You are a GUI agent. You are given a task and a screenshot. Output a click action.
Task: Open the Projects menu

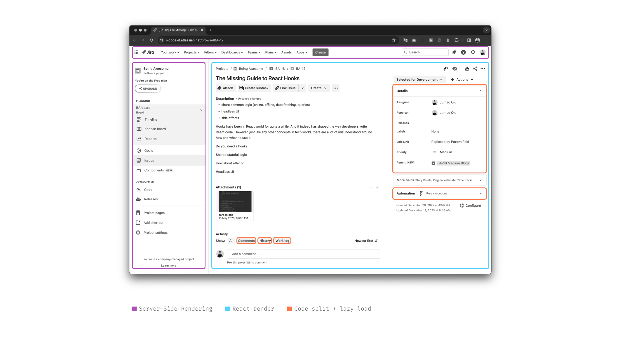coord(191,52)
